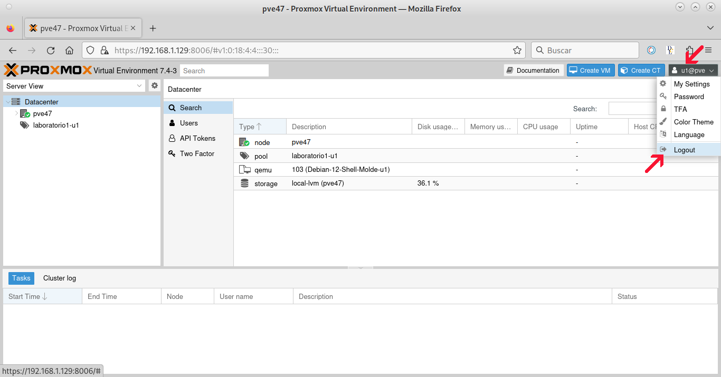Choose Password in the user menu
721x377 pixels.
689,96
